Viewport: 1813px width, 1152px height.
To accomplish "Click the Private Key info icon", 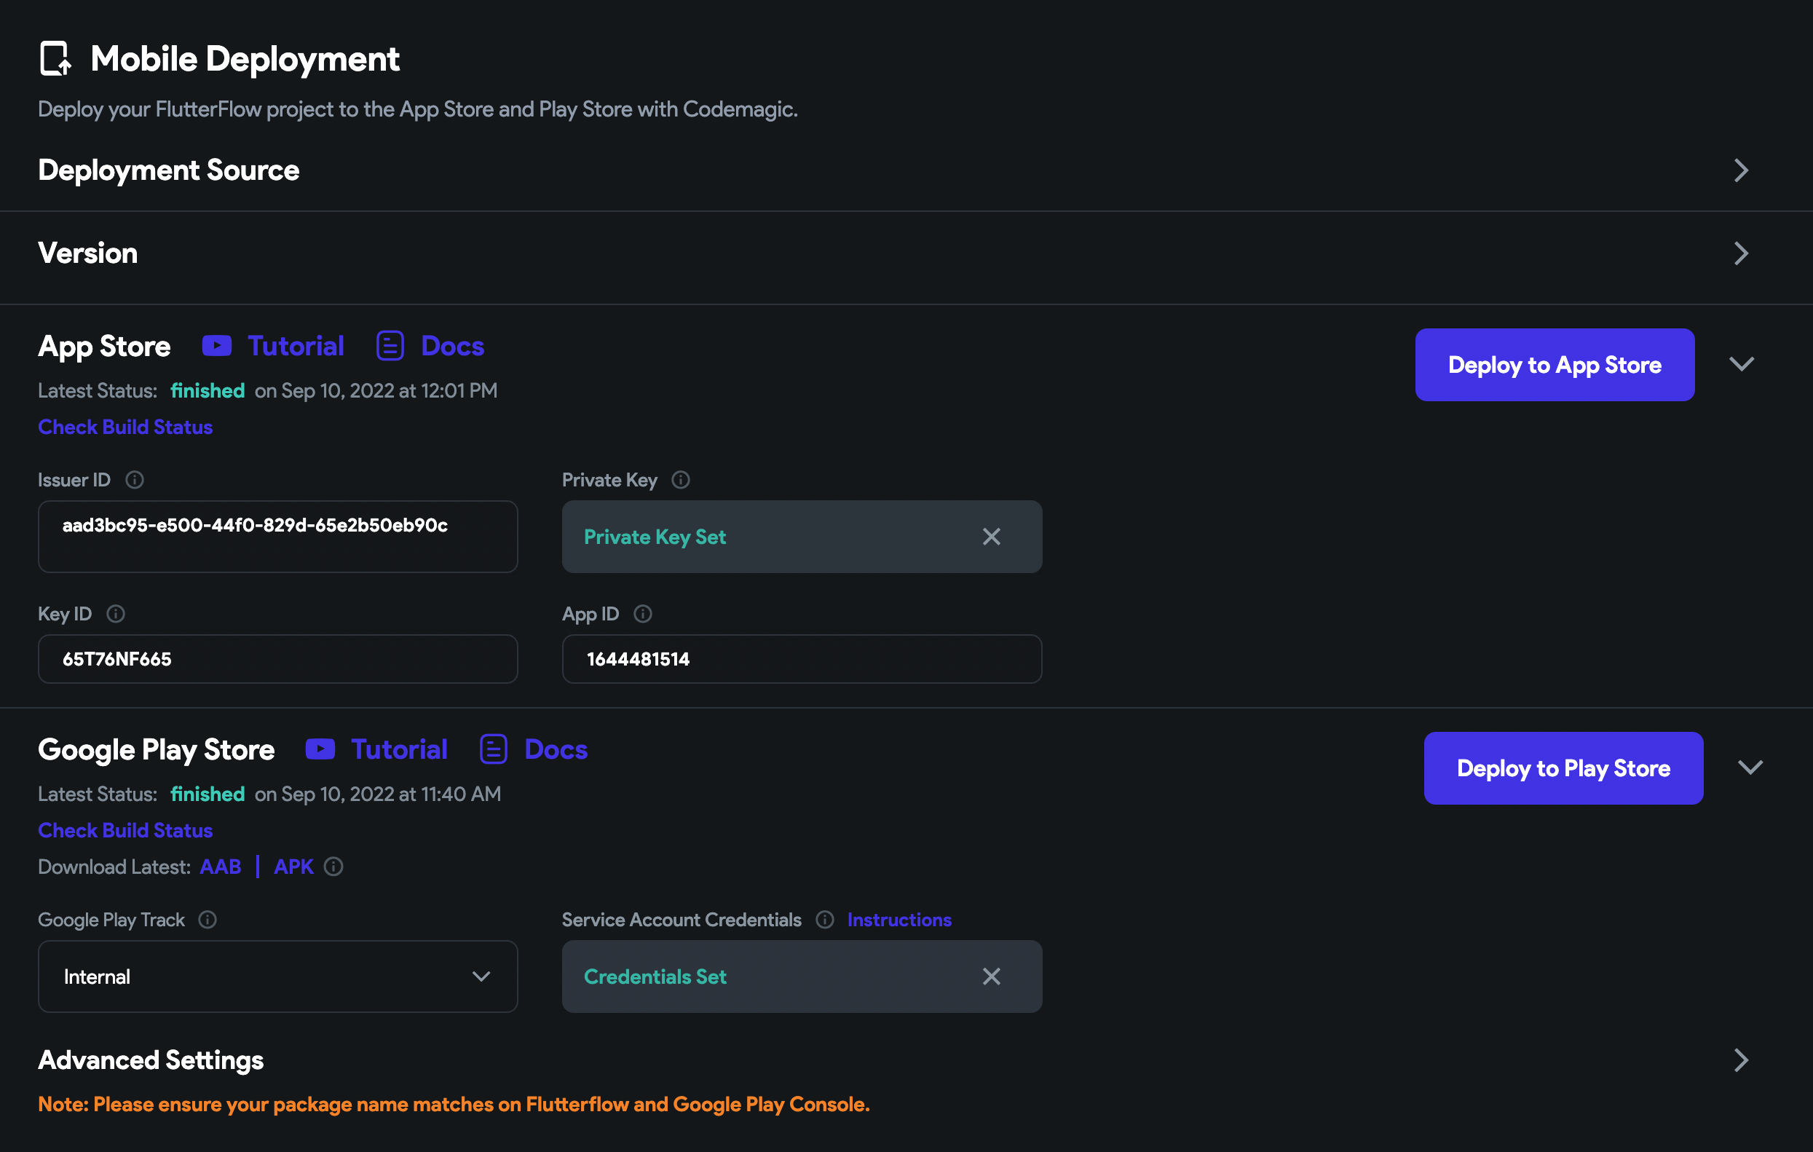I will 681,480.
